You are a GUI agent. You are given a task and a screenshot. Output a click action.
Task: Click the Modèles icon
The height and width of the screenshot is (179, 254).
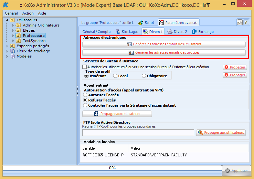click(13, 56)
